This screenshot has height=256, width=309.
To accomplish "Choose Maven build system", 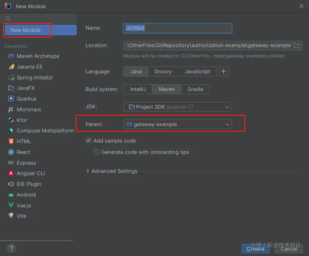I will pos(167,89).
